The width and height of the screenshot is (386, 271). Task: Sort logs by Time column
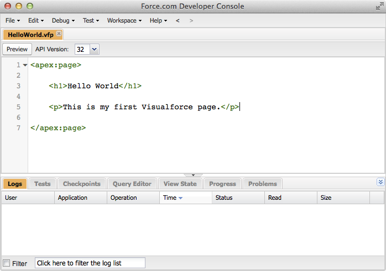pos(186,198)
